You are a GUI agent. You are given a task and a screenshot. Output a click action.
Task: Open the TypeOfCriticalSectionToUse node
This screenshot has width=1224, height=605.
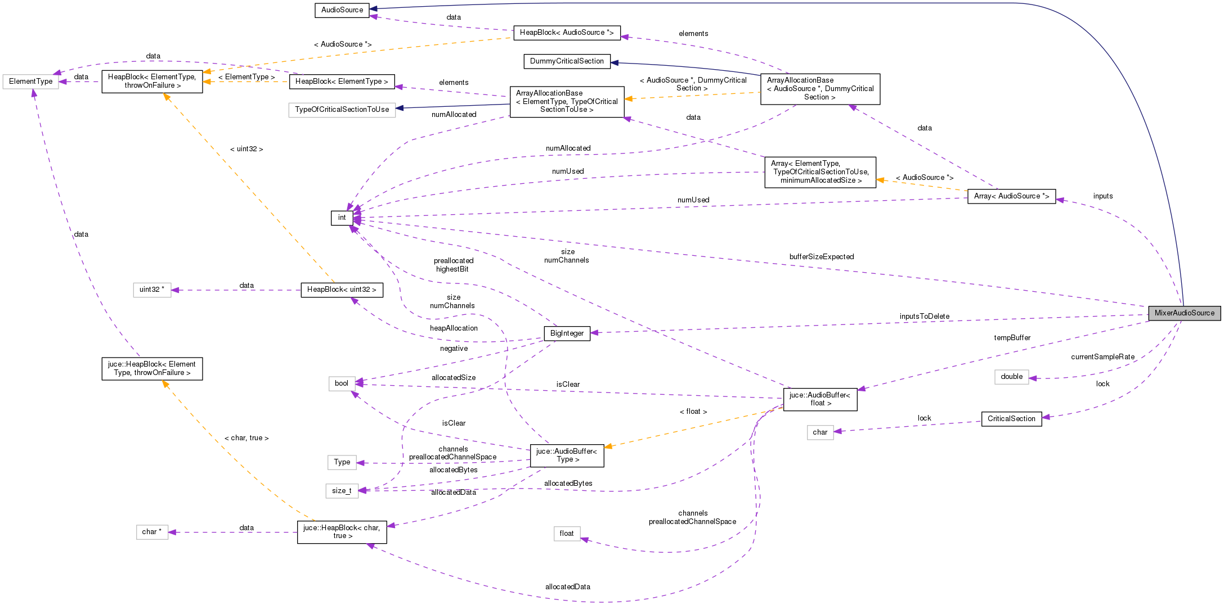342,110
